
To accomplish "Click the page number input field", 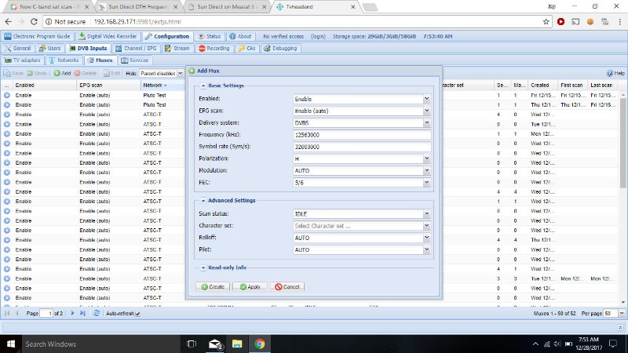I will (x=47, y=313).
